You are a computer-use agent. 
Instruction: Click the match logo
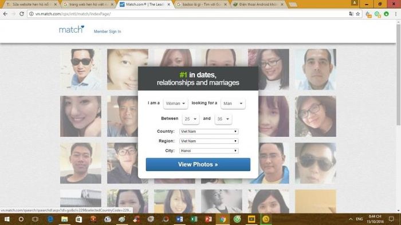pyautogui.click(x=72, y=29)
